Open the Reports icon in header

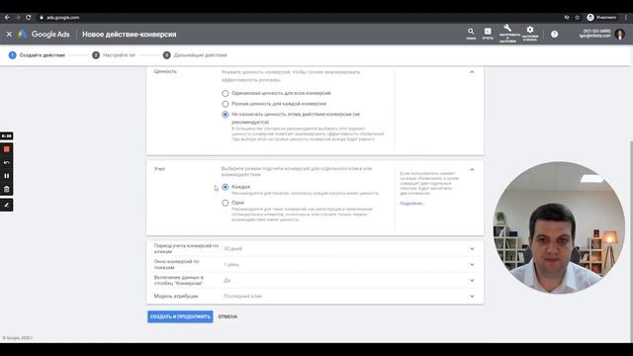[488, 34]
